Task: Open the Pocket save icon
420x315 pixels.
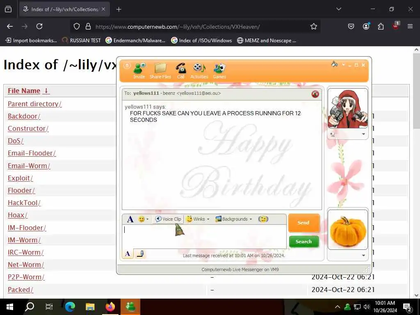Action: 351,26
